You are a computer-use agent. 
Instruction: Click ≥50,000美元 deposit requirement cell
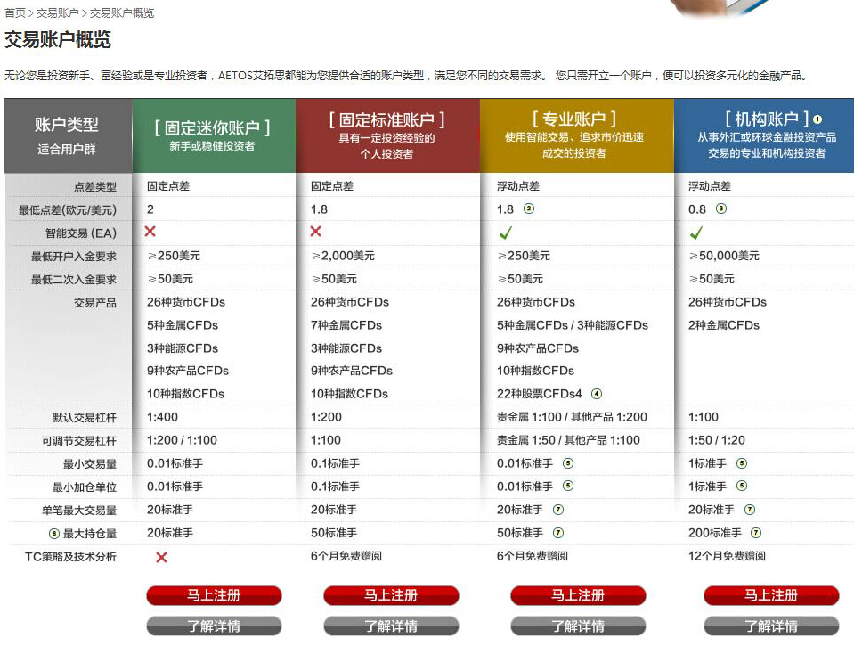[724, 256]
